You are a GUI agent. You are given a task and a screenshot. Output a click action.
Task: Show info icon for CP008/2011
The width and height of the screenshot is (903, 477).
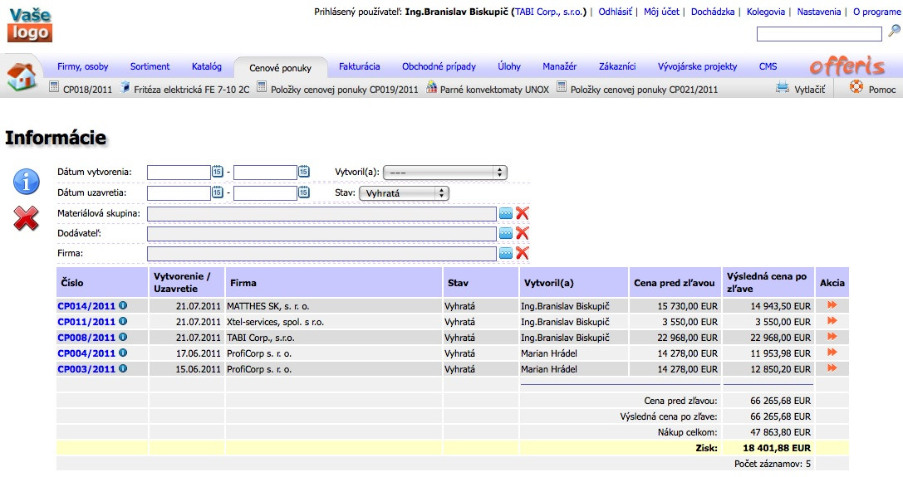coord(123,337)
